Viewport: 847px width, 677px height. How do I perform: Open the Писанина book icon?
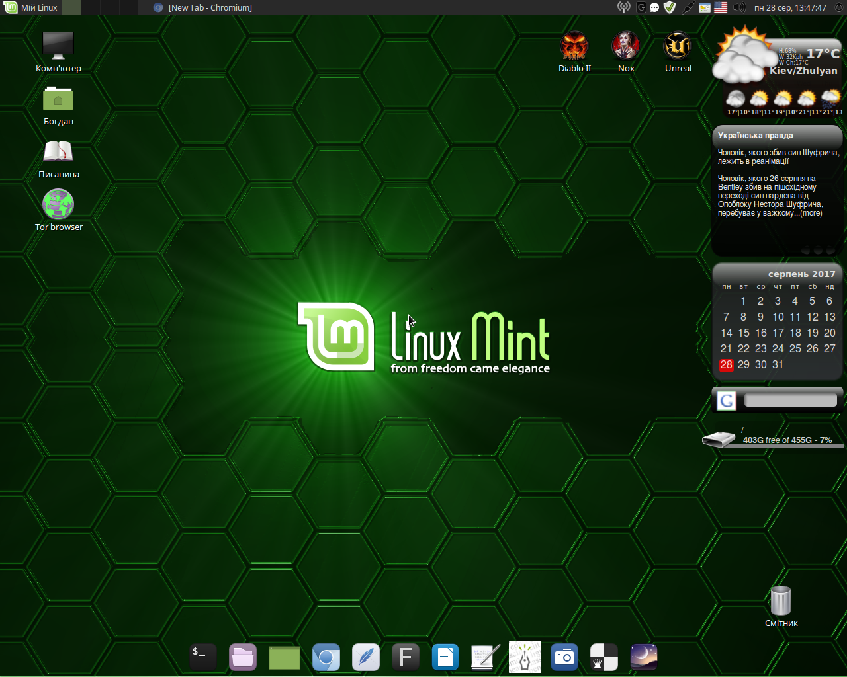(58, 157)
